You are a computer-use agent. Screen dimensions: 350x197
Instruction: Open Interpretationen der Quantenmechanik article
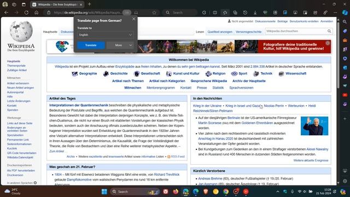click(x=79, y=105)
